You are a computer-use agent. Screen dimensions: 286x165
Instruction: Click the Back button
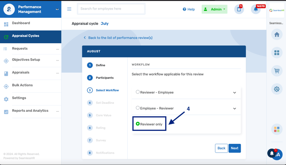coord(221,148)
